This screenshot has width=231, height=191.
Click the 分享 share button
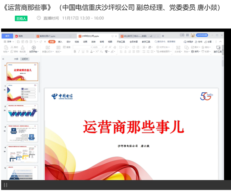[x=208, y=42]
